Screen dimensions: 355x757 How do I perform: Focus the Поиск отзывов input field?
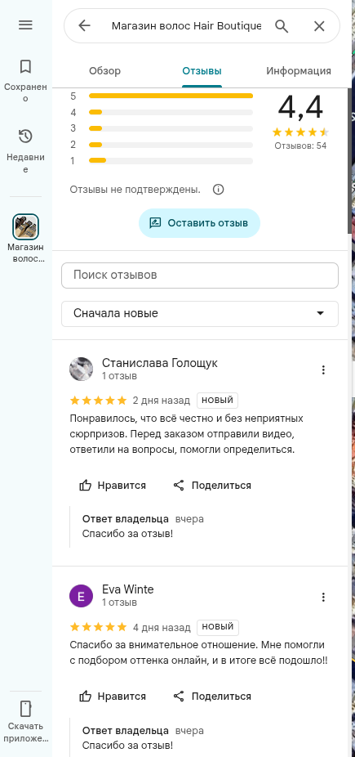(x=200, y=275)
